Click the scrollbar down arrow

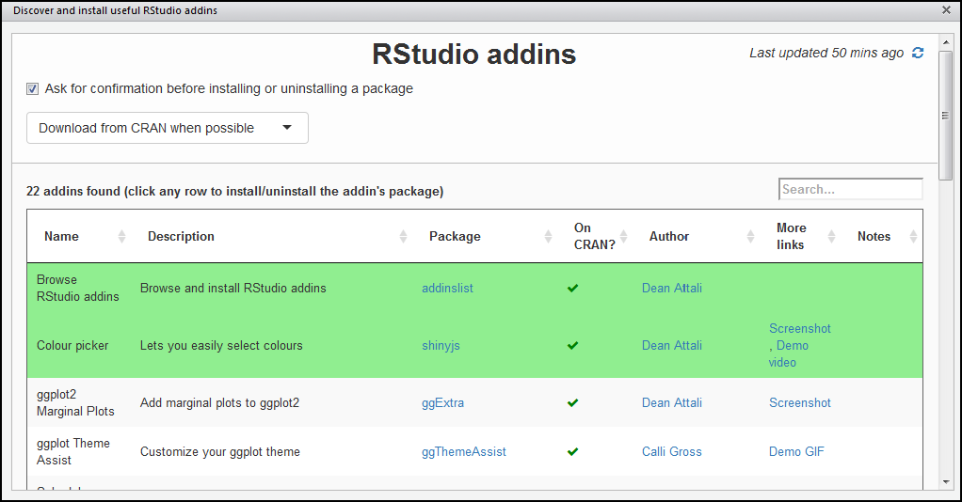click(945, 482)
